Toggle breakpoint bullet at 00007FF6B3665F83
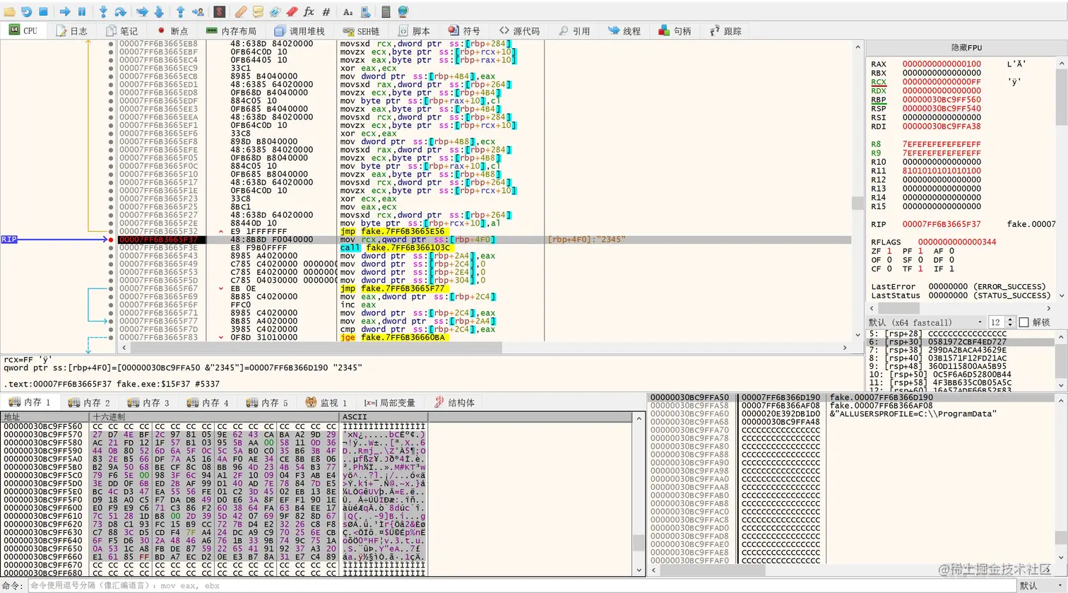Viewport: 1068px width, 593px height. point(111,337)
